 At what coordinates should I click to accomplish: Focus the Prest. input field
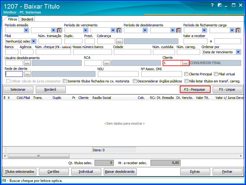90,41
